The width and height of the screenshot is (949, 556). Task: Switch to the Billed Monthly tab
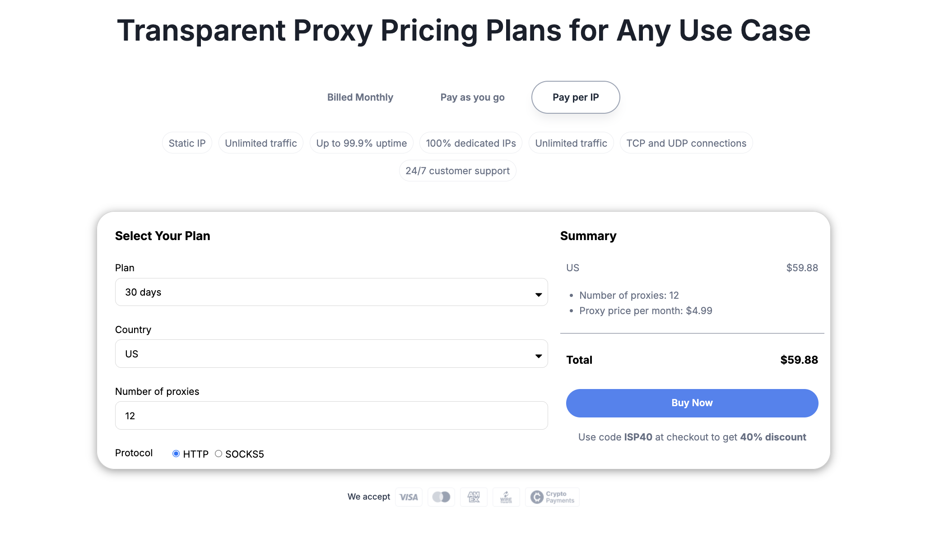coord(360,97)
